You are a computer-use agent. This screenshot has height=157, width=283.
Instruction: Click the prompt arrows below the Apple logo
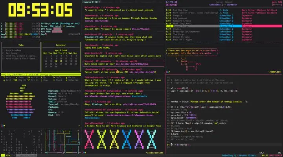(x=3, y=126)
